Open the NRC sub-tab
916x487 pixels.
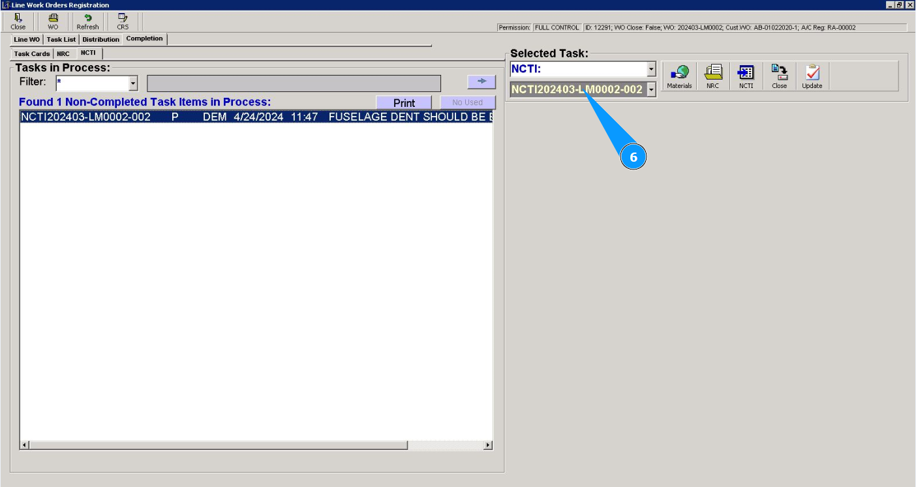pyautogui.click(x=63, y=54)
